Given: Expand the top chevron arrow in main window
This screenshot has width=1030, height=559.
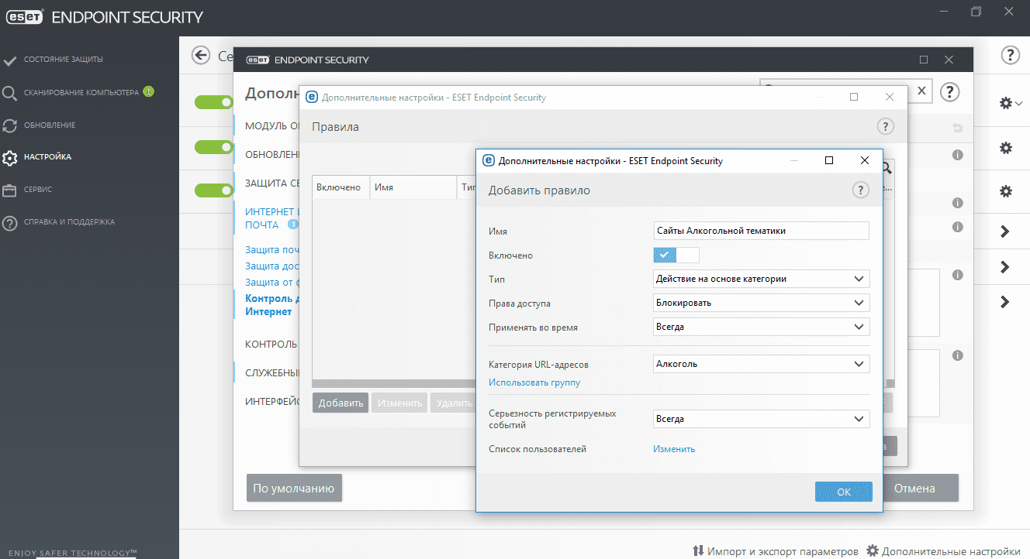Looking at the screenshot, I should pos(1005,231).
